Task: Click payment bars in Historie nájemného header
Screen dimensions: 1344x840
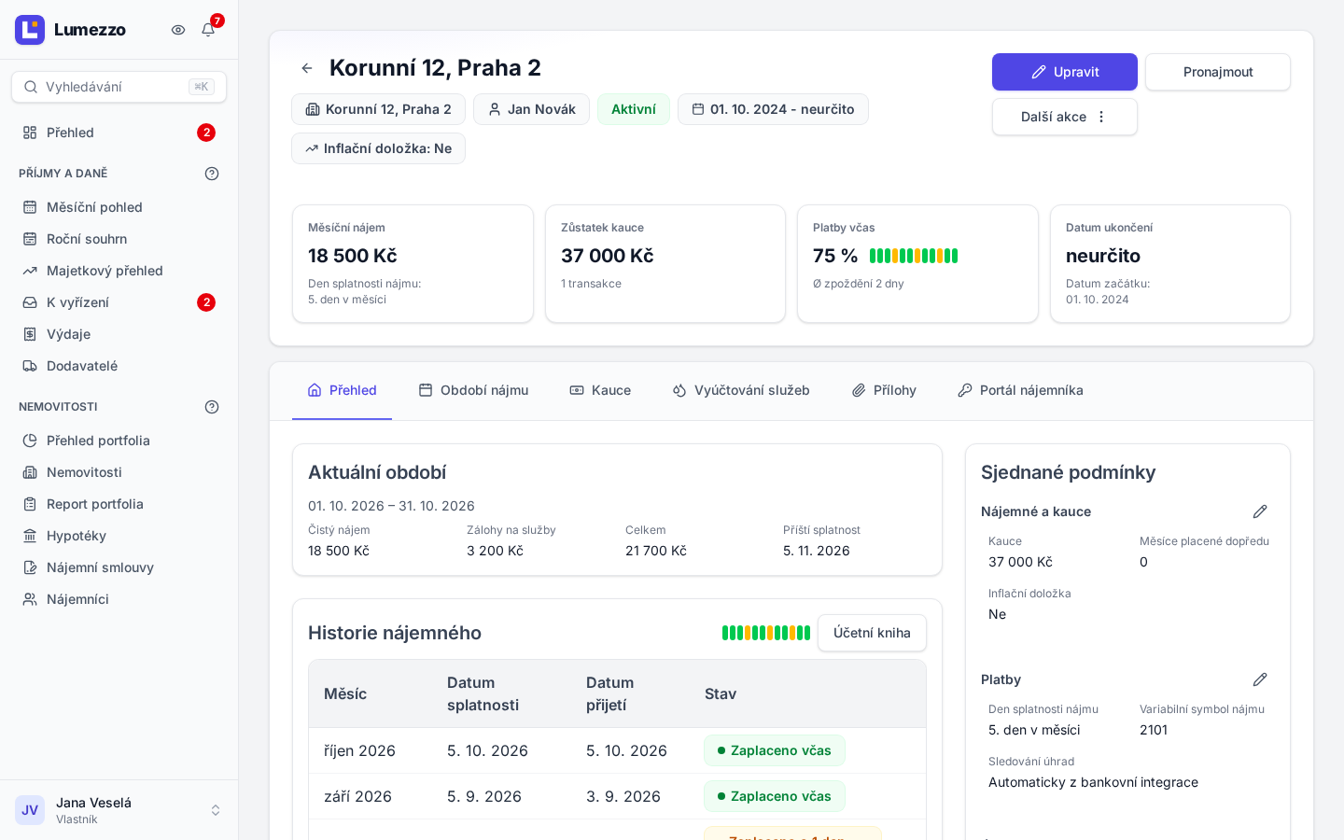Action: click(766, 633)
